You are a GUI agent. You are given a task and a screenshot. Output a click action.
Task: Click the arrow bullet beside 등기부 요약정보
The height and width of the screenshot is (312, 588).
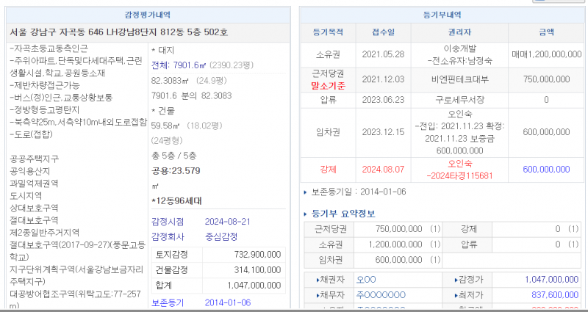[x=306, y=214]
